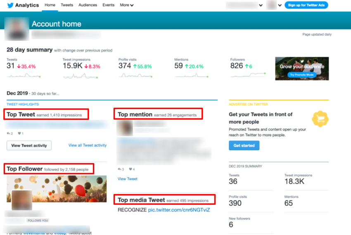
Task: Click the large account profile picture
Action: pos(17,28)
